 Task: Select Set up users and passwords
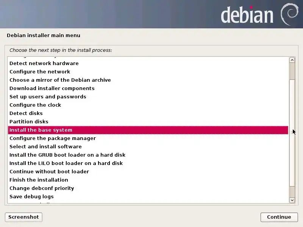click(x=148, y=96)
